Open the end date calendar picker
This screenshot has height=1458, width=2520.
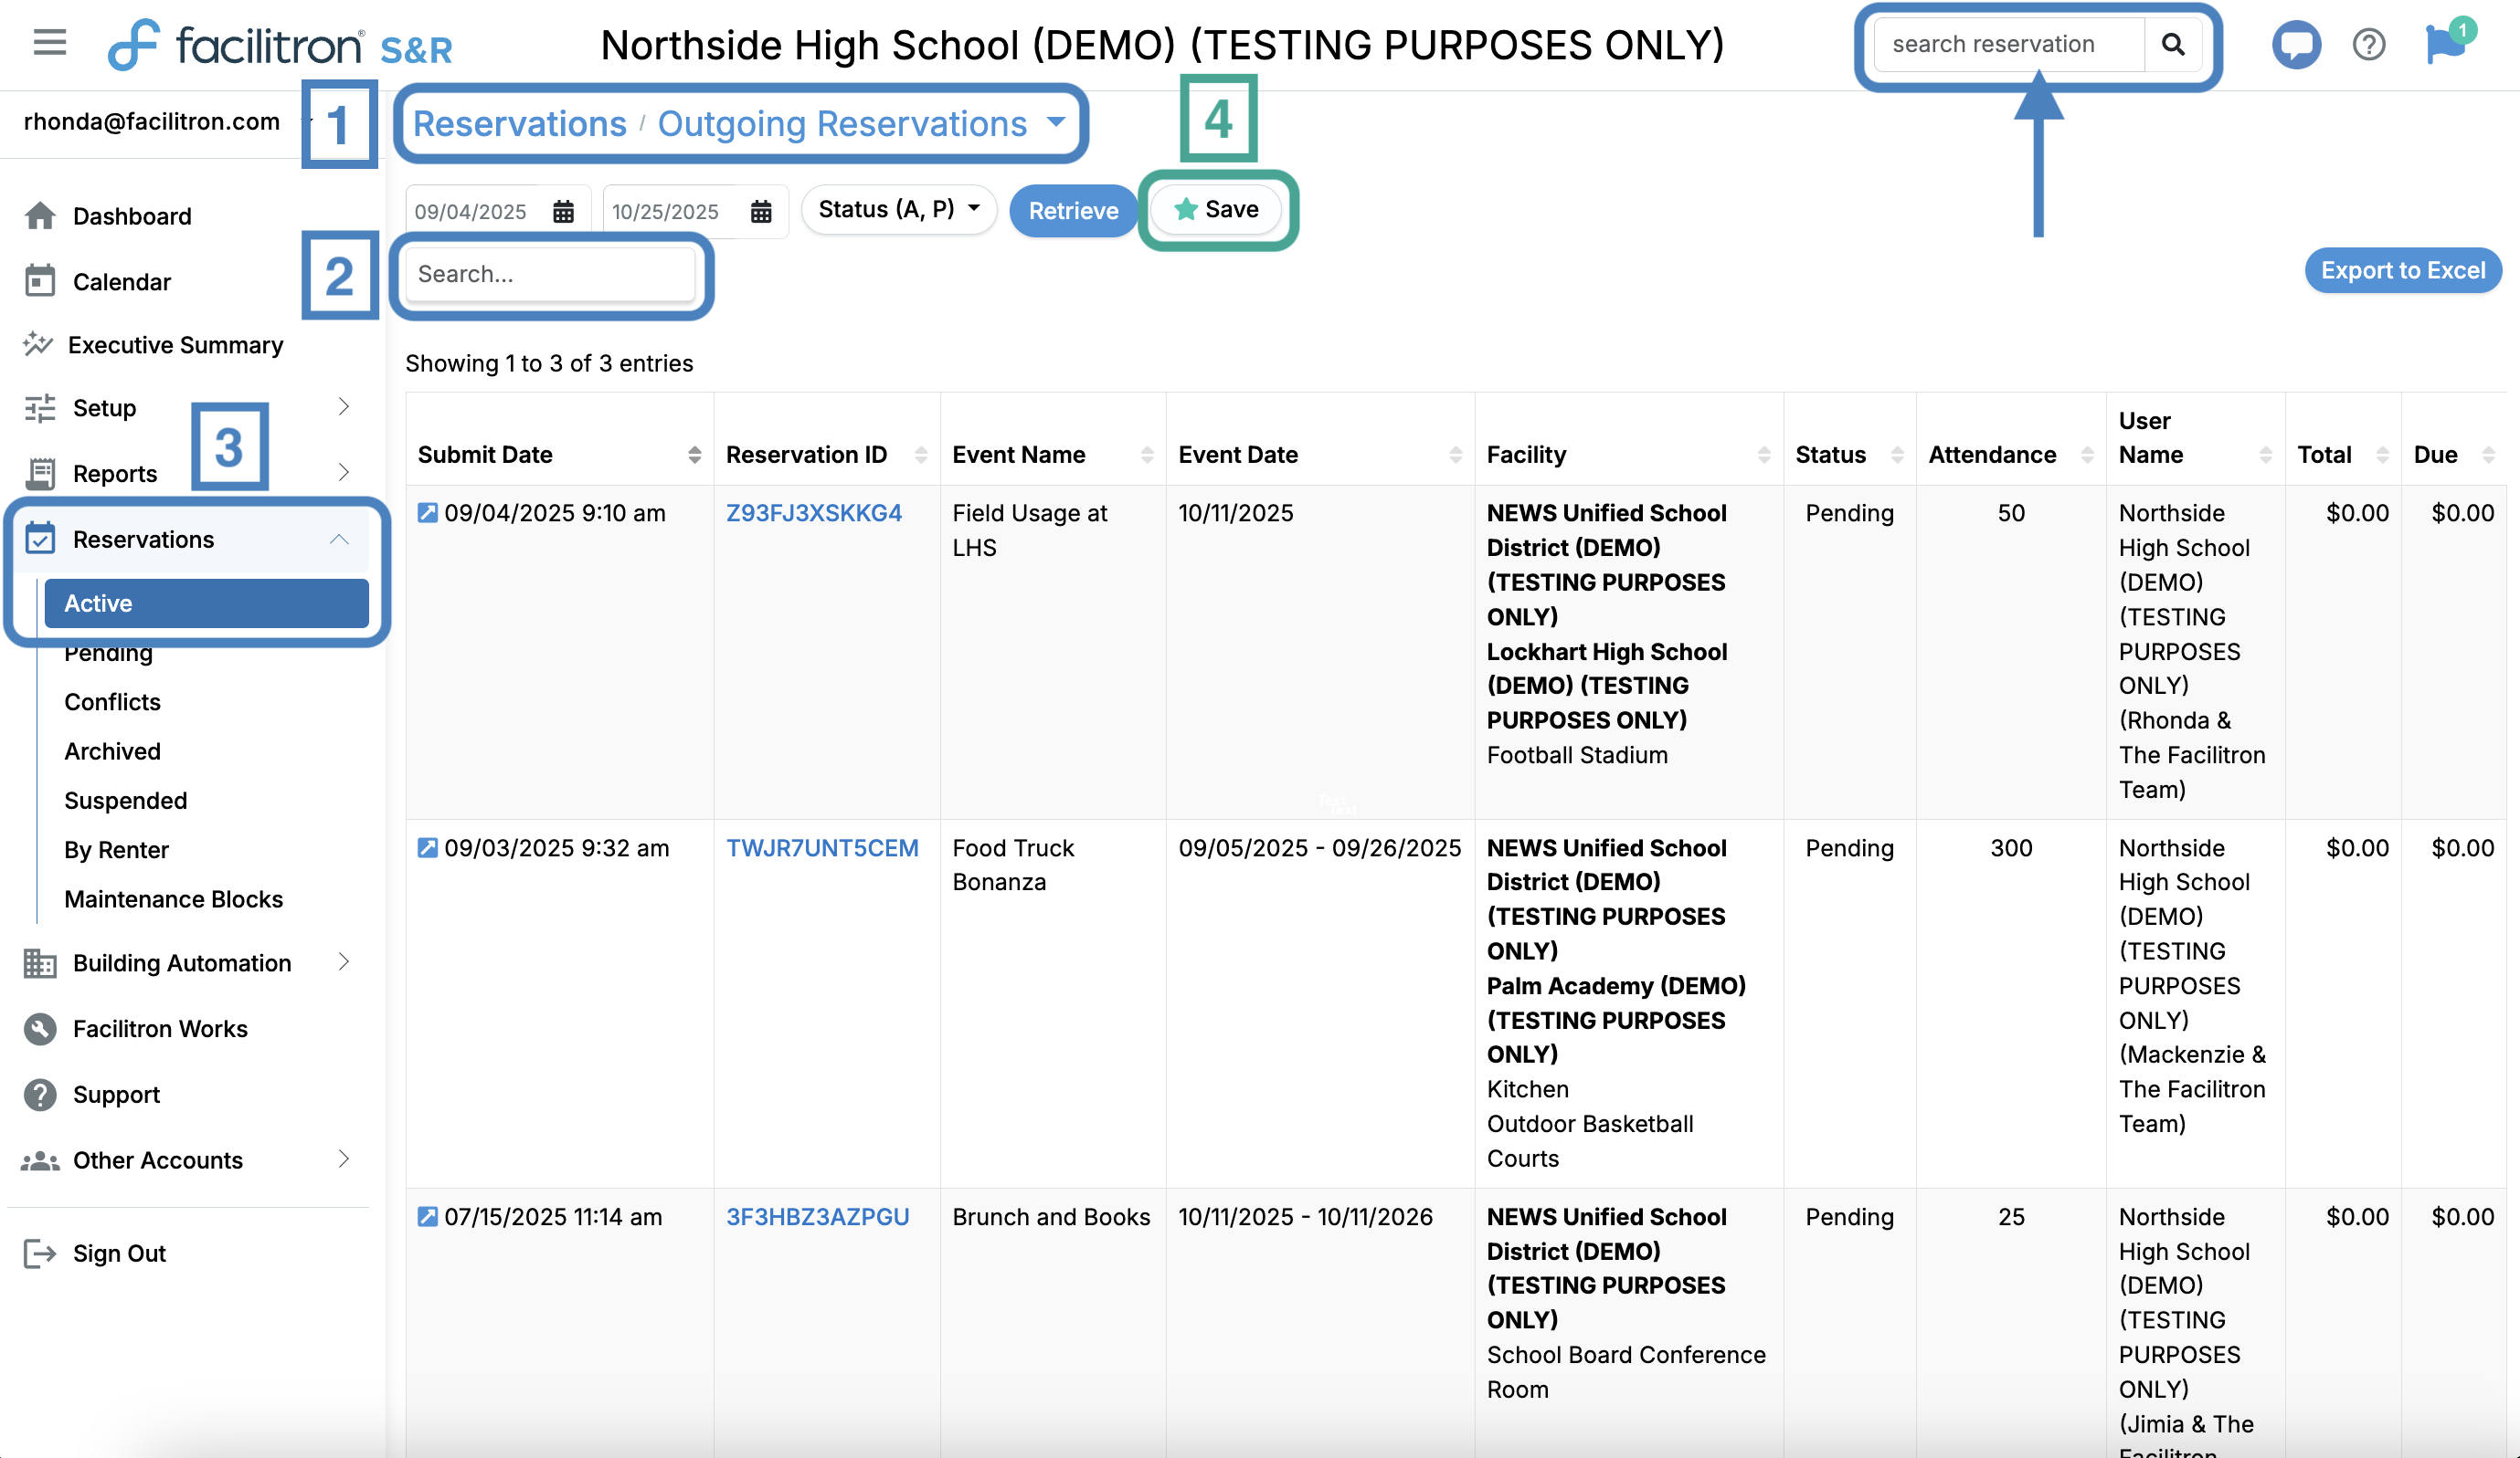point(761,211)
